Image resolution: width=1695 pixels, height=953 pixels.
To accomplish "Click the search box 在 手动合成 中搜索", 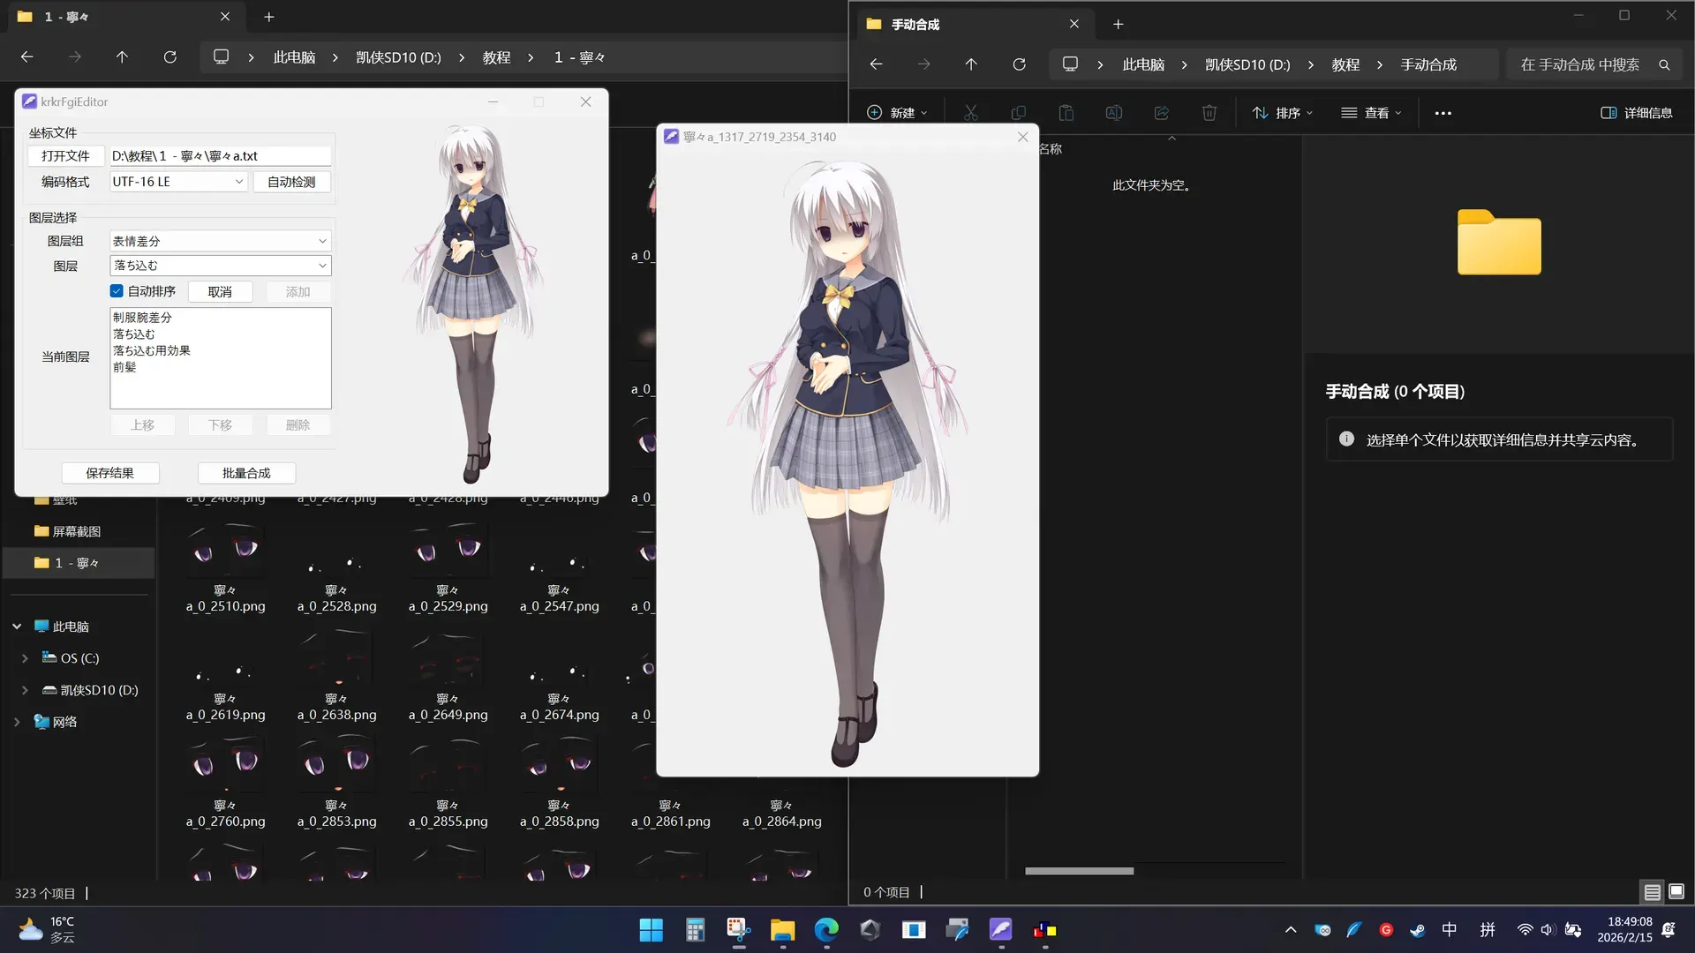I will pos(1592,64).
